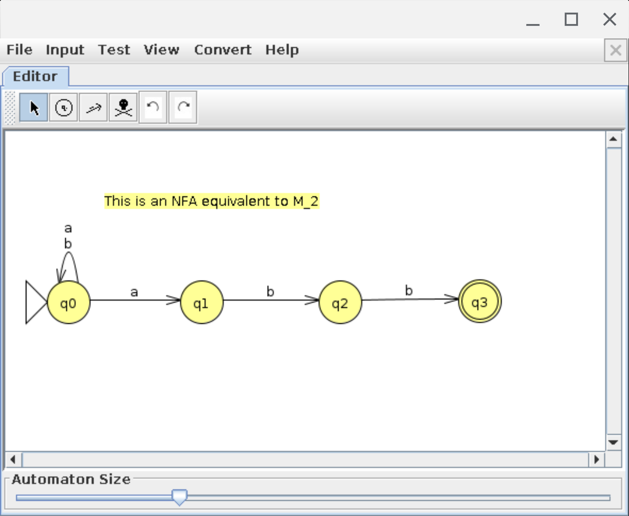This screenshot has width=629, height=516.
Task: Select the Transition Creator tool
Action: pyautogui.click(x=93, y=107)
